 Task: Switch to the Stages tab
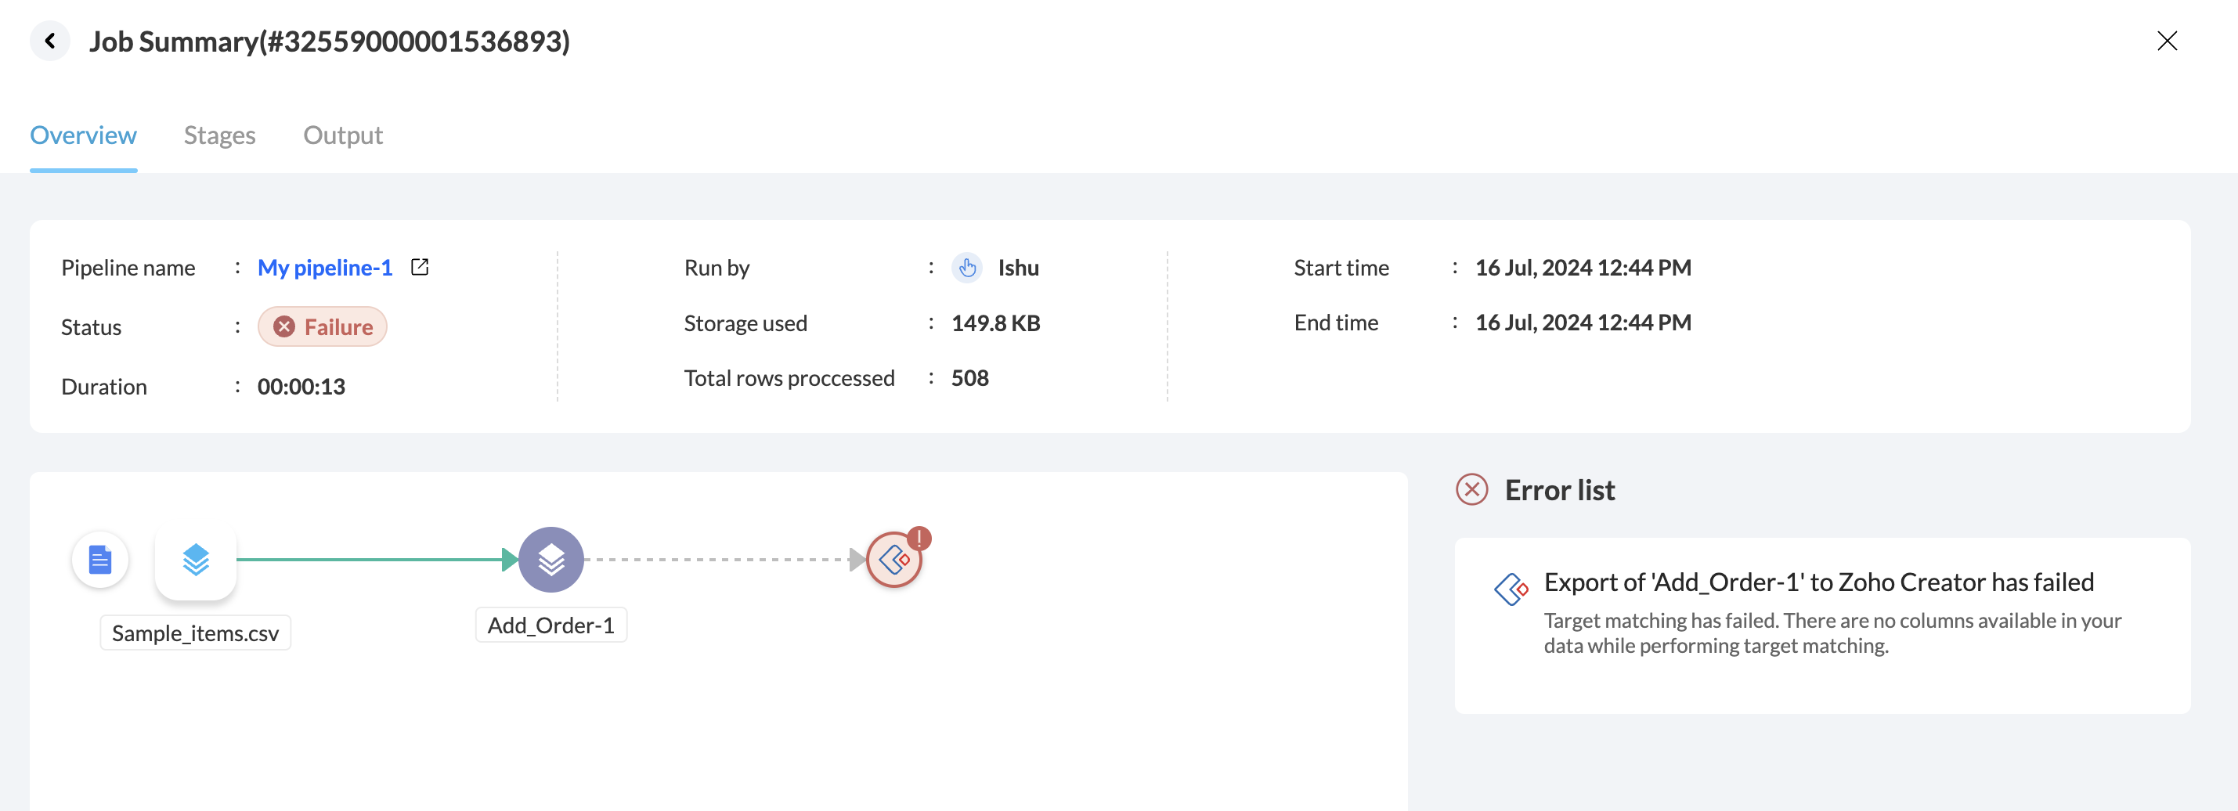coord(219,135)
